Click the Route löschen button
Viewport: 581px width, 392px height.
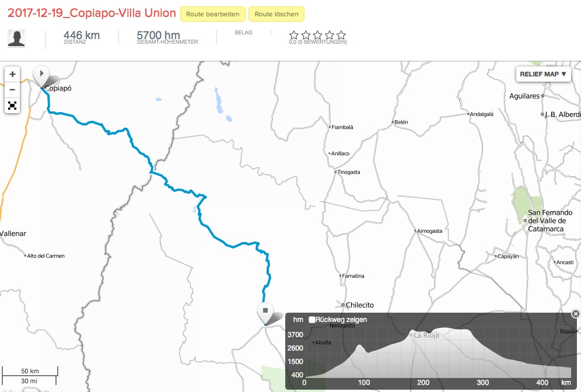(276, 14)
